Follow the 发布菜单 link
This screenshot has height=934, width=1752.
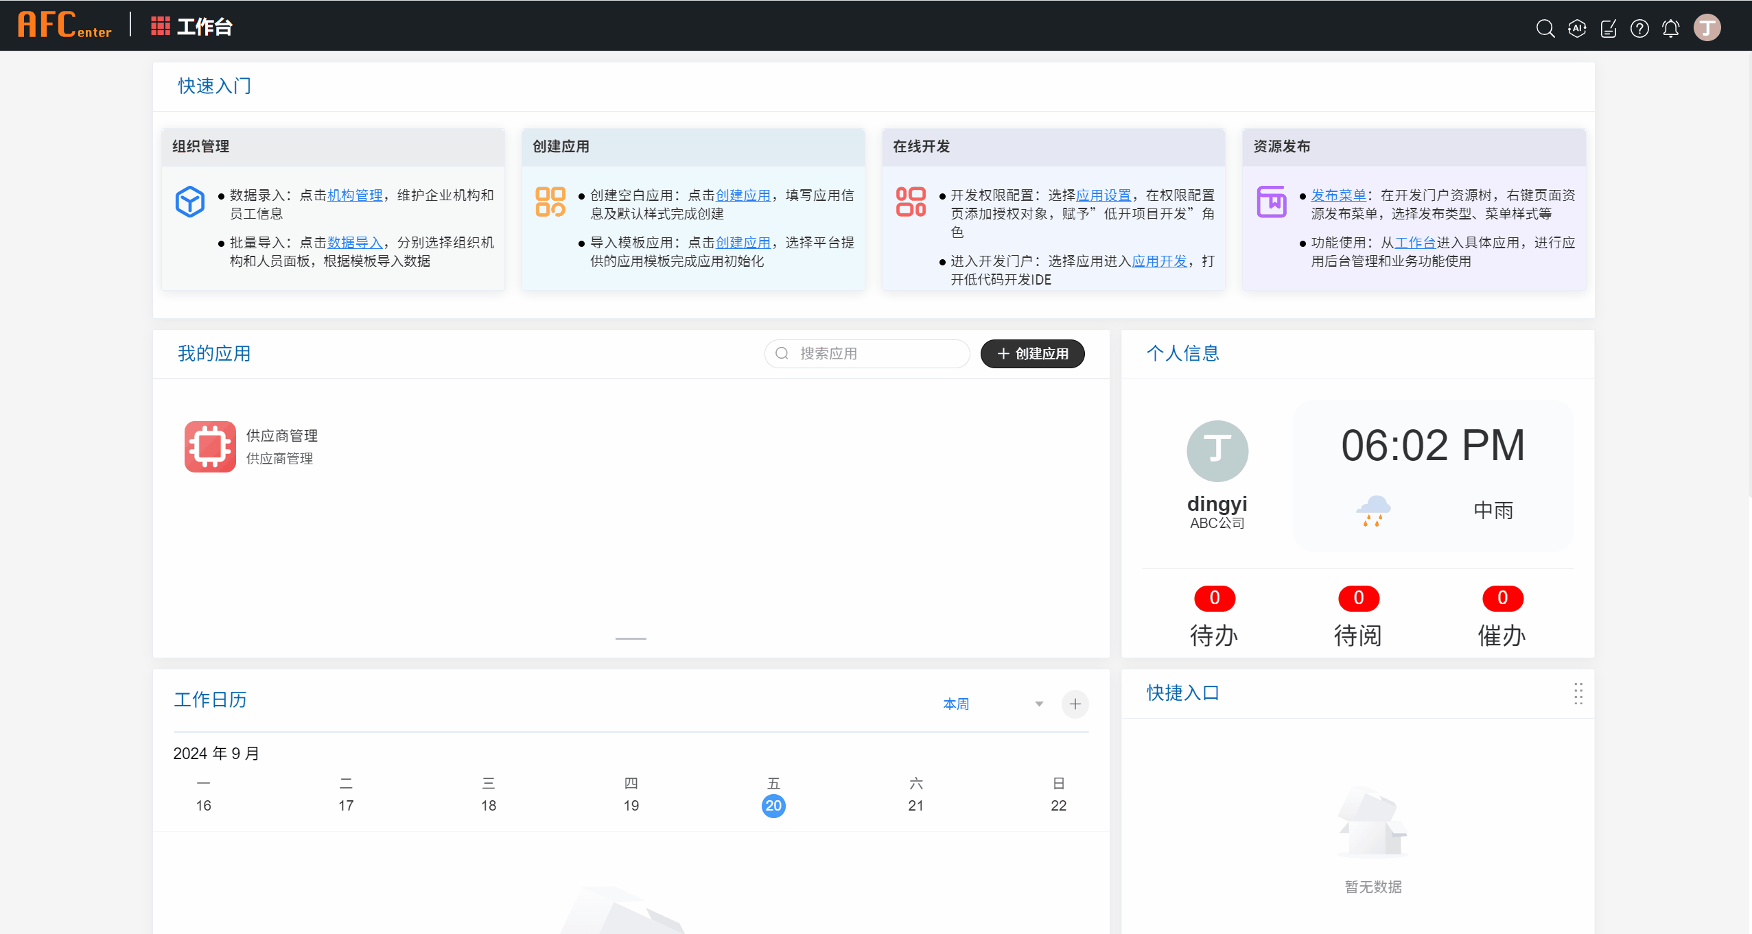[1338, 195]
